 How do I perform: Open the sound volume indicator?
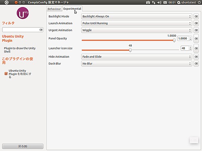[159, 2]
